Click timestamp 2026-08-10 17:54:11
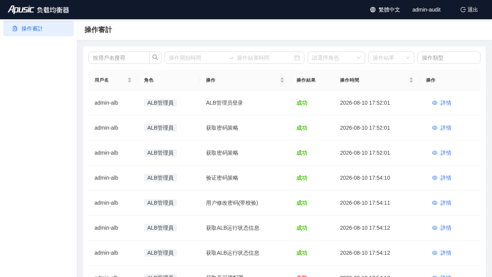This screenshot has height=277, width=492. 365,203
